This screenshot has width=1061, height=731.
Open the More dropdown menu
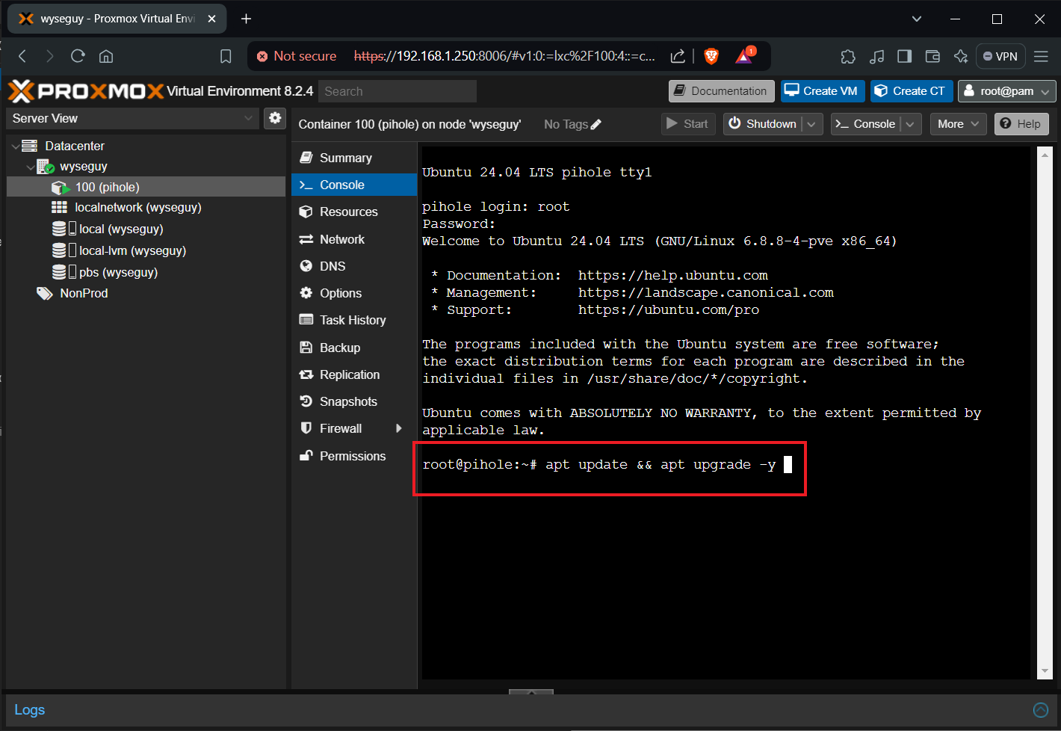tap(958, 124)
